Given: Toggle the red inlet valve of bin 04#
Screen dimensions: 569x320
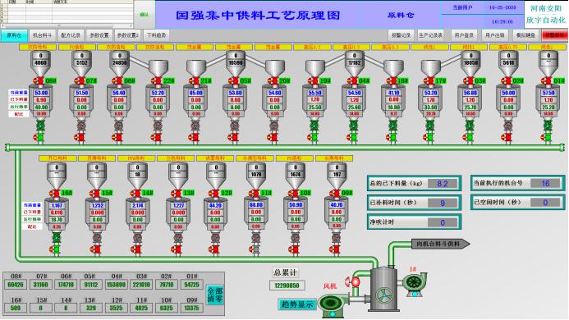Looking at the screenshot, I should pyautogui.click(x=352, y=80).
